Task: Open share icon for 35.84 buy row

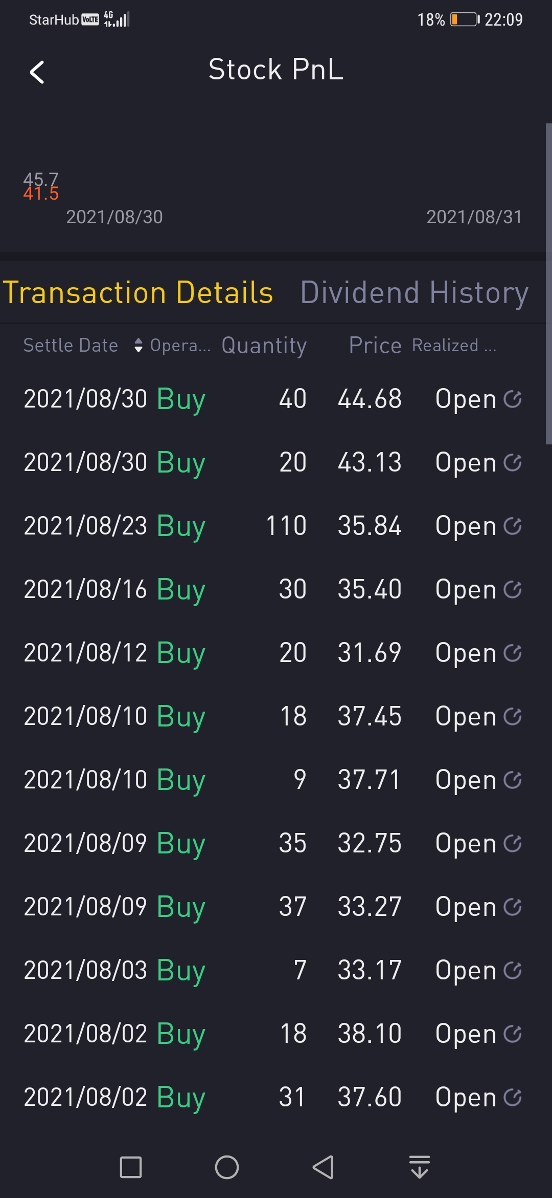Action: tap(512, 526)
